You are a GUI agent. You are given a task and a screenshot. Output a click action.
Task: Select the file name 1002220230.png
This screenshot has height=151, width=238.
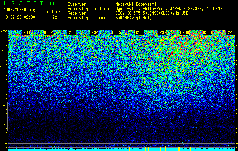[20, 10]
